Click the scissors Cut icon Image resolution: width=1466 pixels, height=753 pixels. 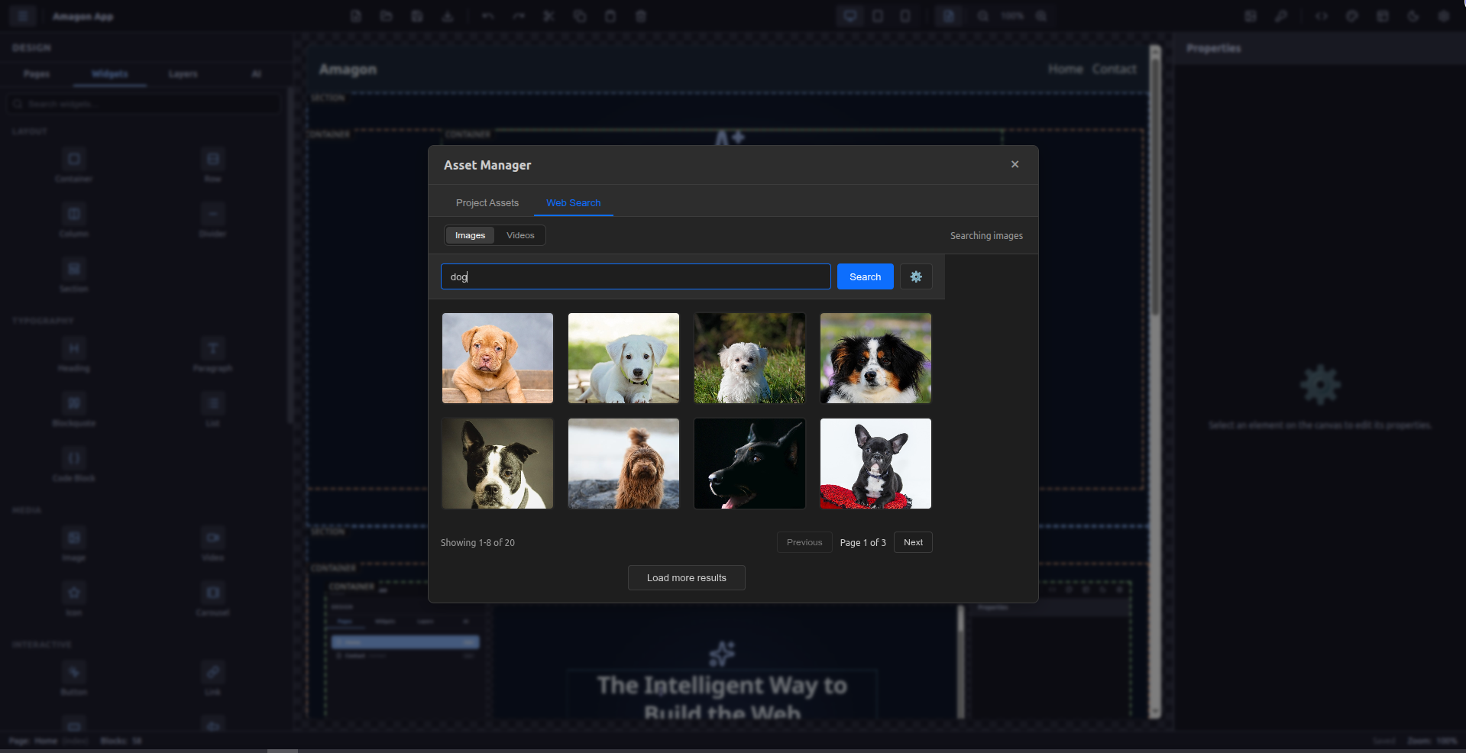[x=549, y=16]
